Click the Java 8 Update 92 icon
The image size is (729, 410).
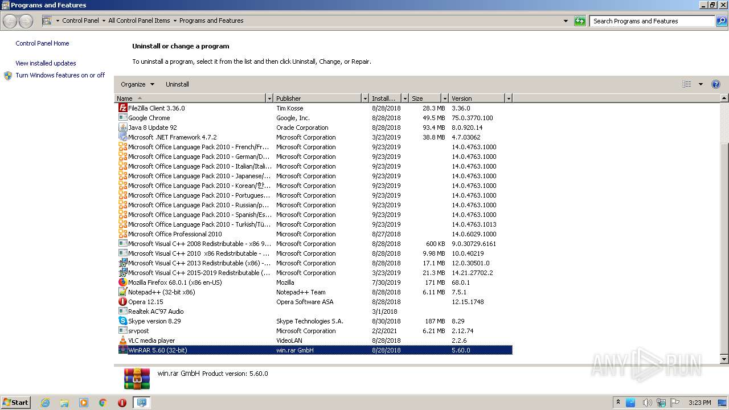point(122,127)
